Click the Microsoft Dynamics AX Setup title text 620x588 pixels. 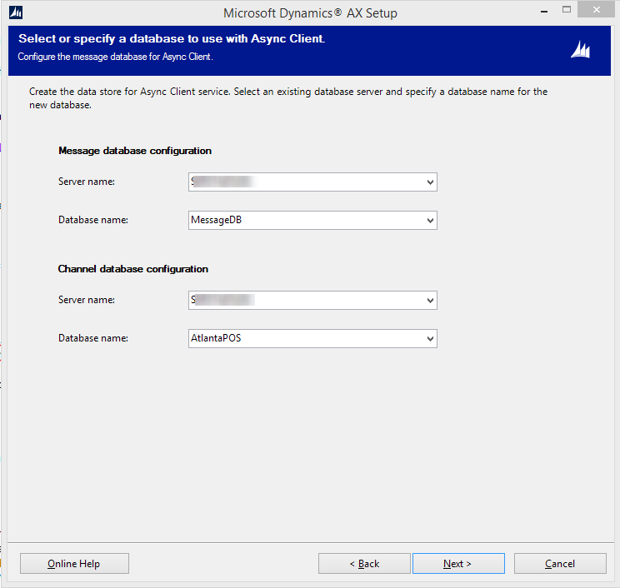click(310, 13)
